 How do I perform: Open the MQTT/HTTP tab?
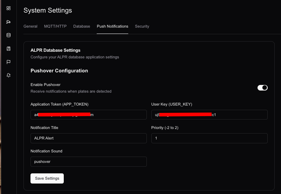(x=55, y=26)
